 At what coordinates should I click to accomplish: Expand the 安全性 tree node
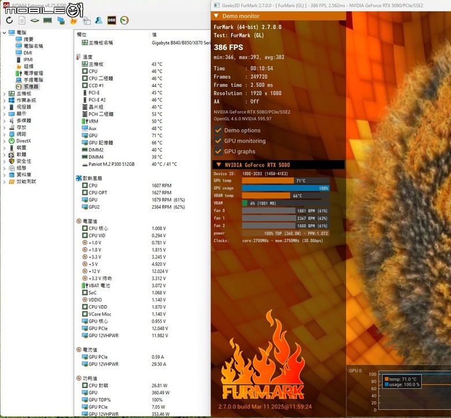pyautogui.click(x=4, y=161)
